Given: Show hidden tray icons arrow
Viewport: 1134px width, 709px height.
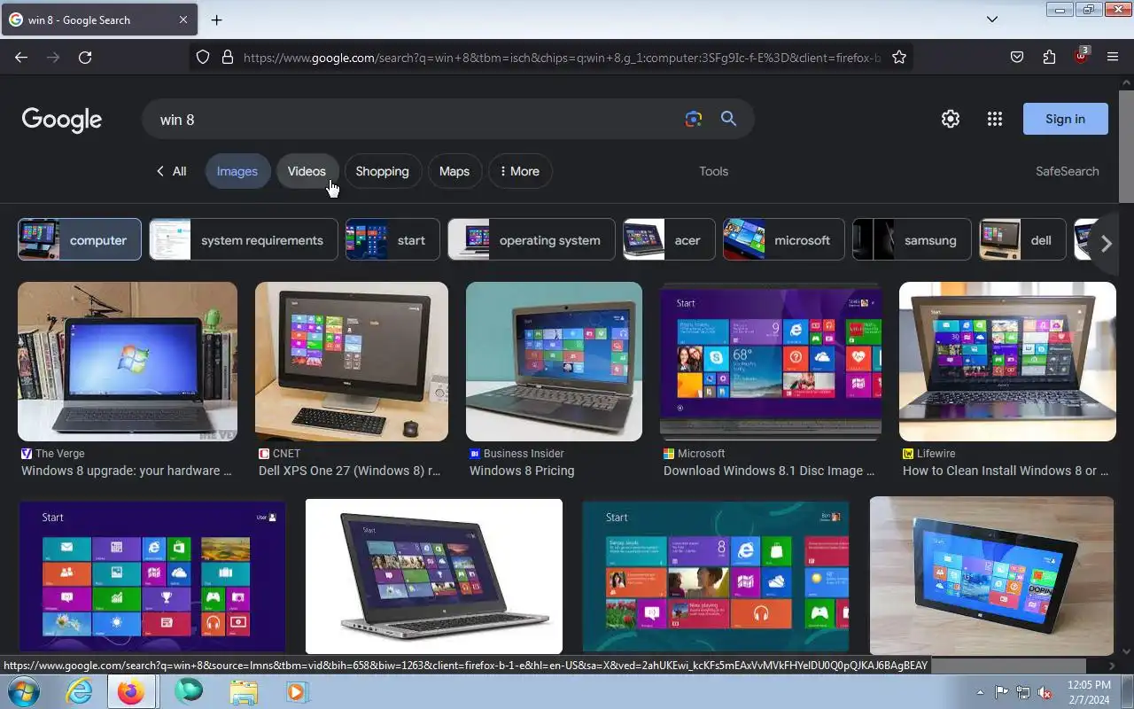Looking at the screenshot, I should click(x=980, y=692).
